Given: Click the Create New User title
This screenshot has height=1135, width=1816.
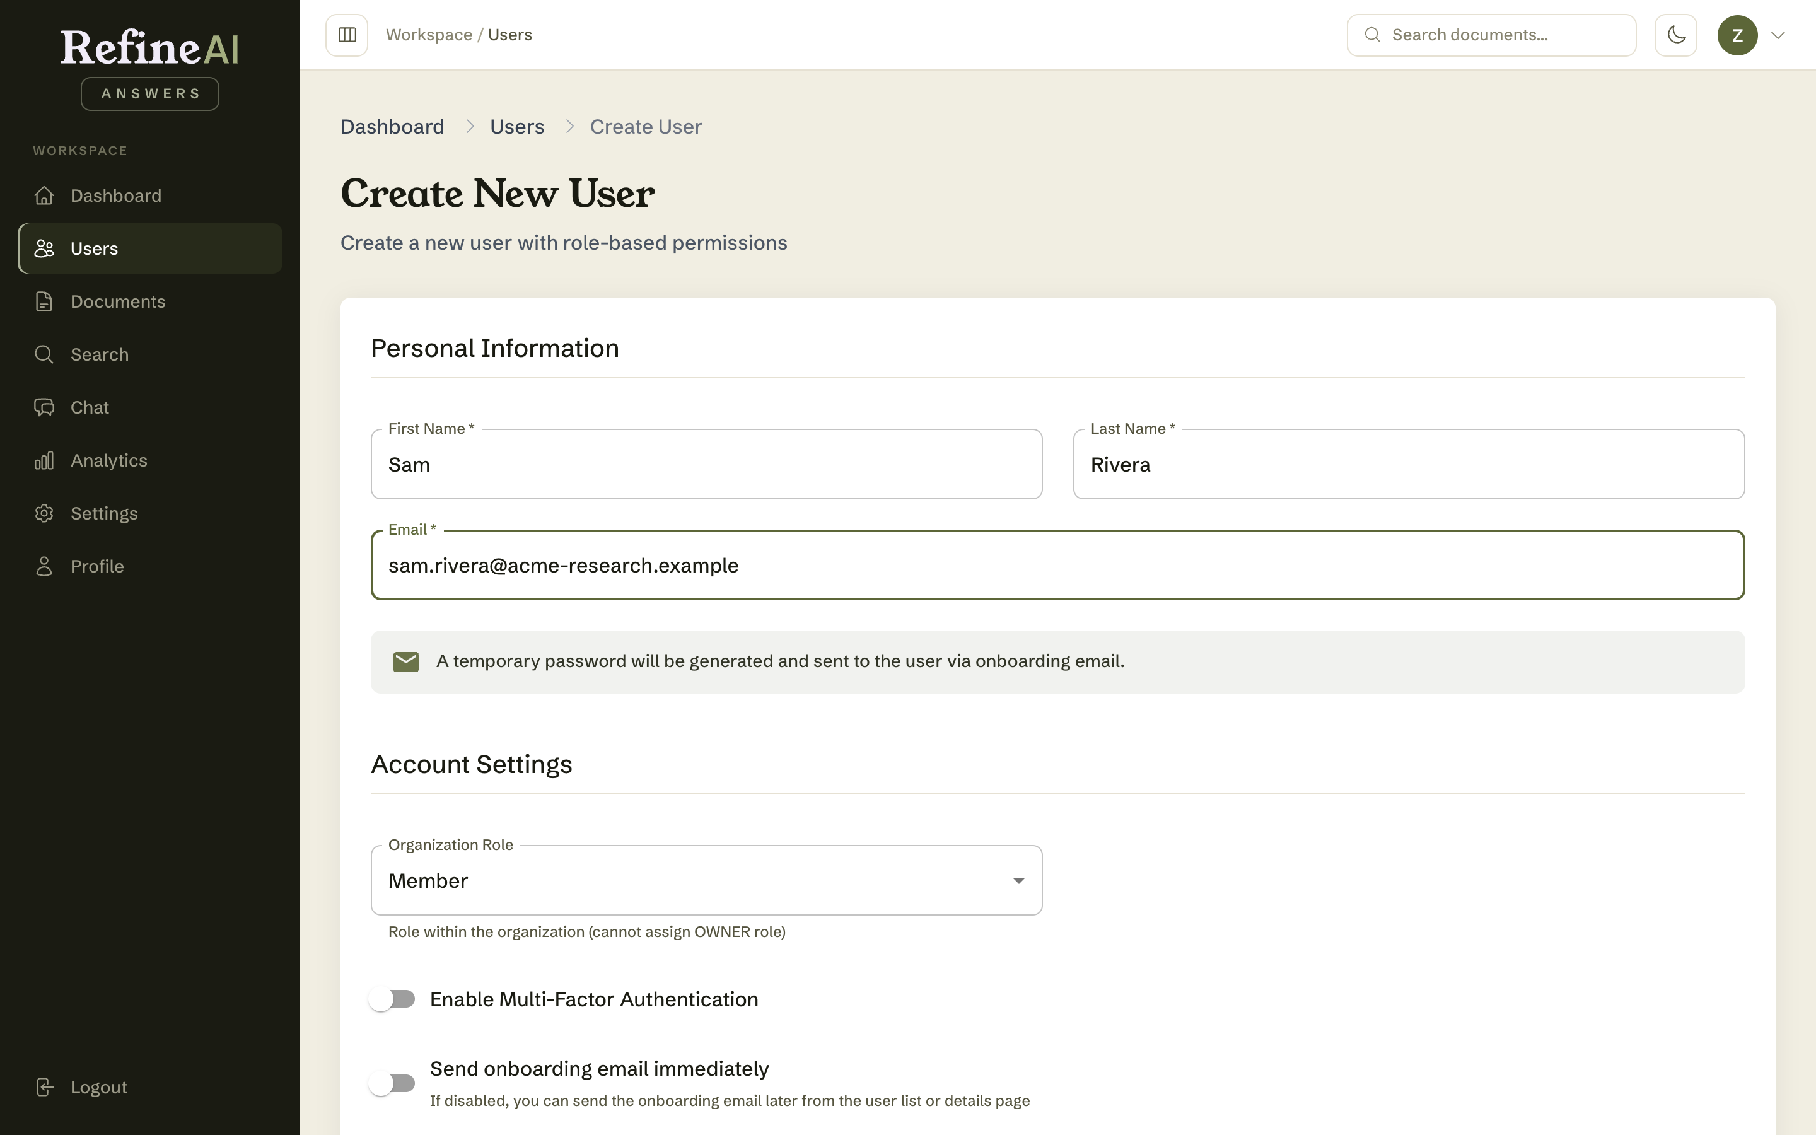Looking at the screenshot, I should pos(498,194).
